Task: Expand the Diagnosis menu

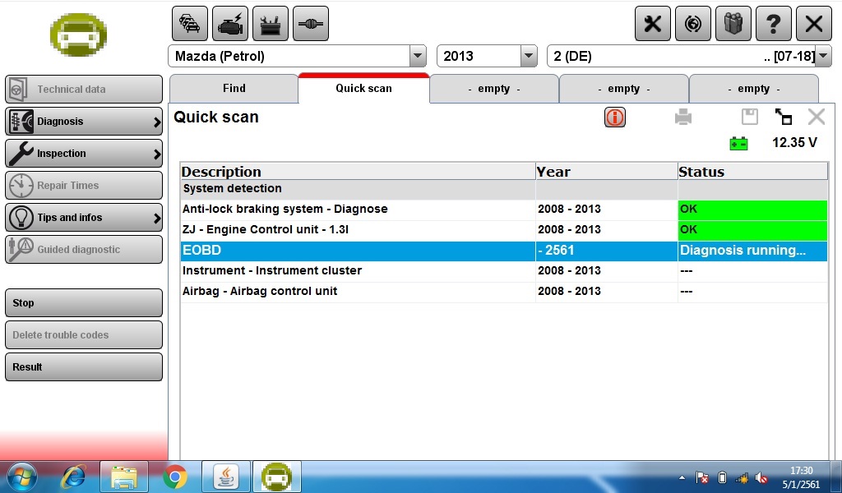Action: (x=84, y=122)
